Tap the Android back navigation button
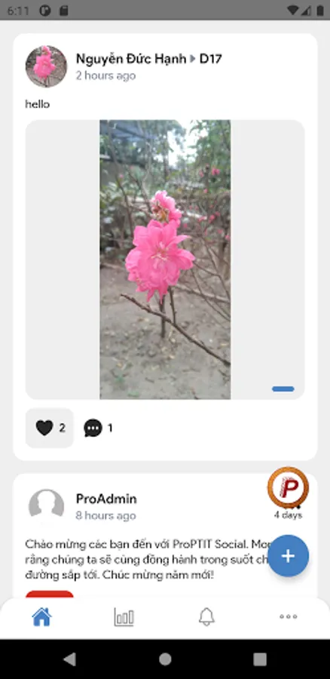Viewport: 330px width, 679px height. pyautogui.click(x=69, y=659)
